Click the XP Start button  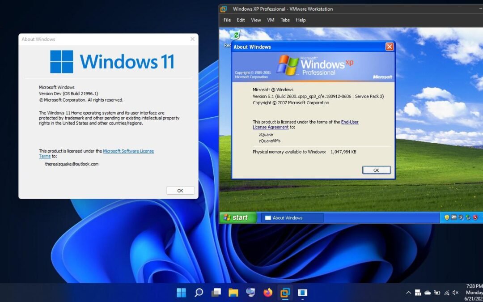[237, 217]
